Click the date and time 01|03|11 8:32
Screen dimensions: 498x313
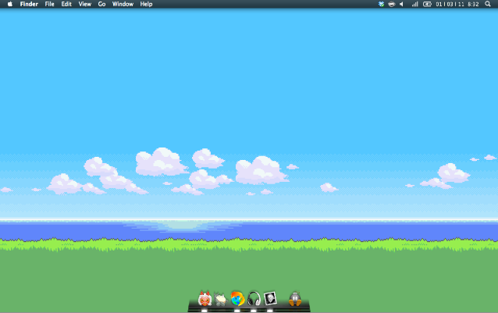pos(457,4)
